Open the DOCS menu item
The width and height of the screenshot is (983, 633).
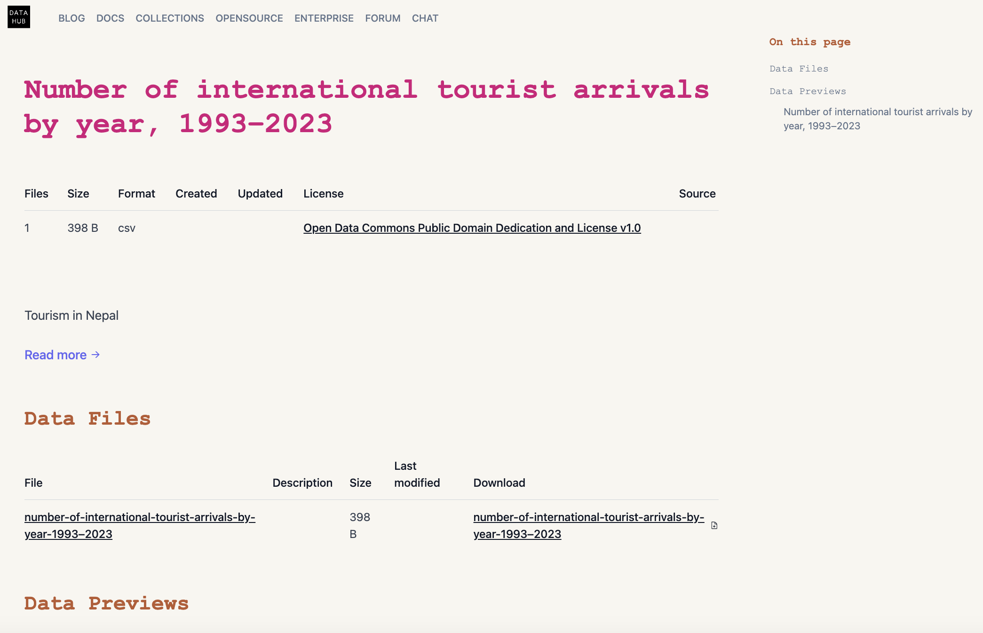point(110,18)
